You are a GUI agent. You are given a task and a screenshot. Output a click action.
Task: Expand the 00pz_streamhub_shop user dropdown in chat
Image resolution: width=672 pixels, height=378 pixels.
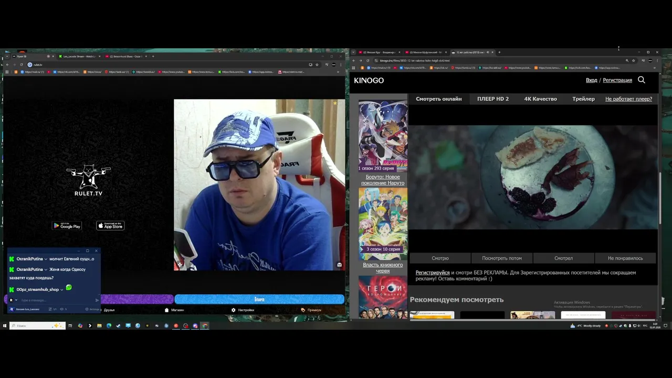coord(61,290)
